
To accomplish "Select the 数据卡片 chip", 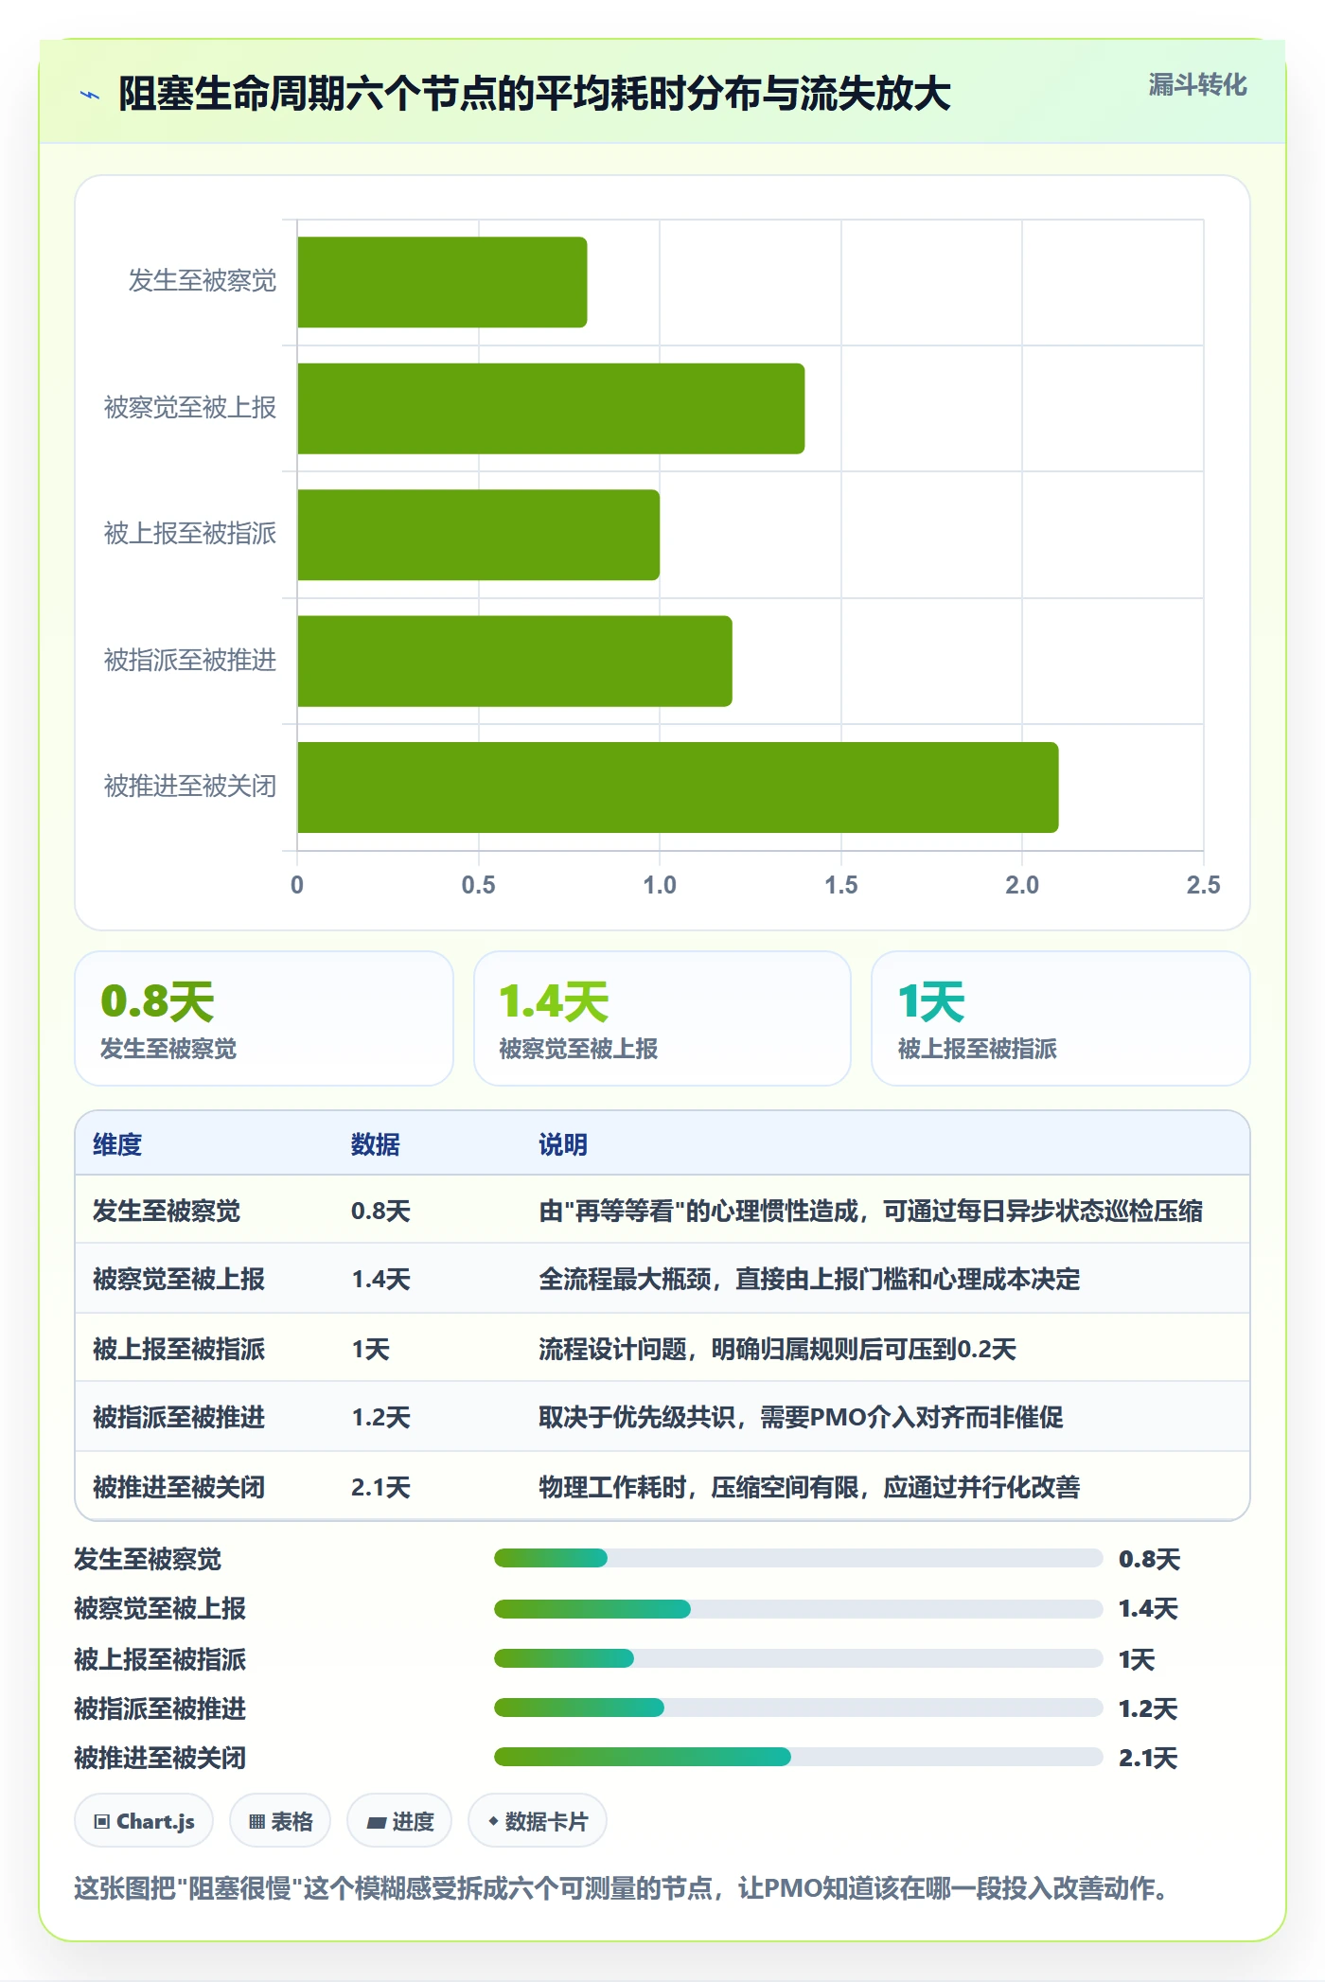I will 537,1821.
